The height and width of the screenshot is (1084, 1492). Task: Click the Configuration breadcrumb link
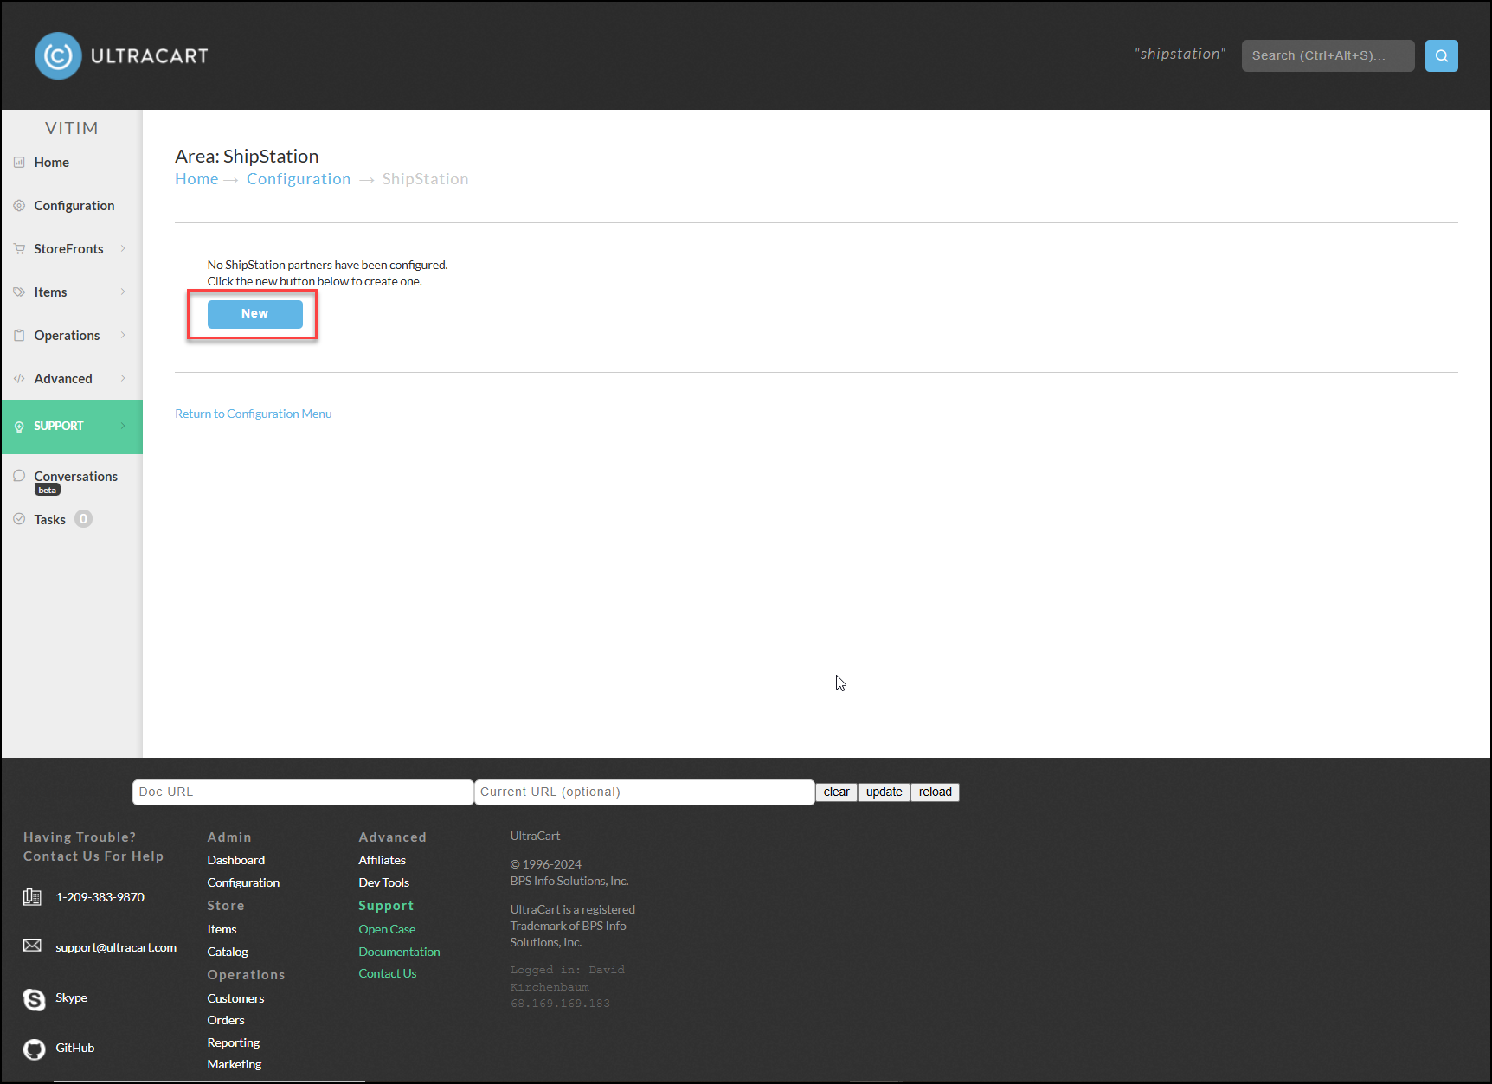pyautogui.click(x=299, y=179)
